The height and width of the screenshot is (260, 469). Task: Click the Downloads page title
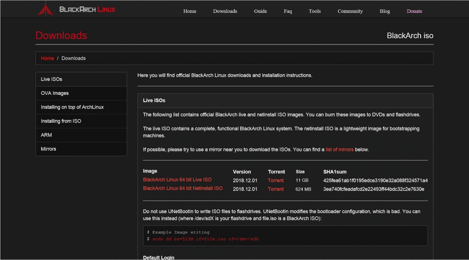[61, 36]
